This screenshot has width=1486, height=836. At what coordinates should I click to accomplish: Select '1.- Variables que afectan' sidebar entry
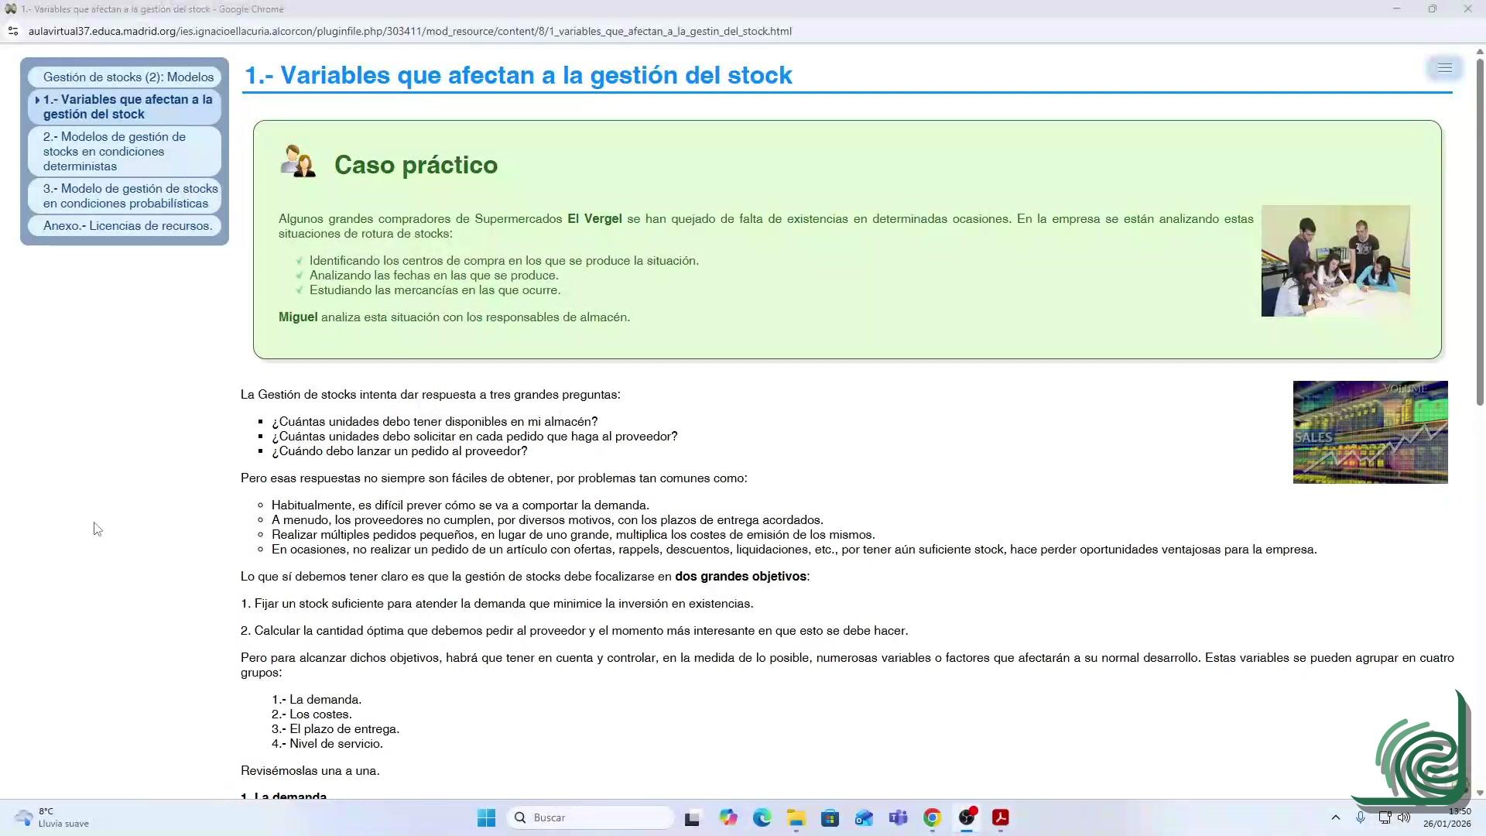127,107
